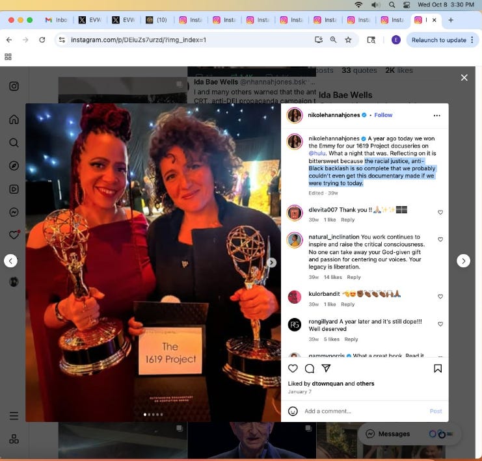Open Chrome three-dot menu
The height and width of the screenshot is (461, 482).
point(472,40)
